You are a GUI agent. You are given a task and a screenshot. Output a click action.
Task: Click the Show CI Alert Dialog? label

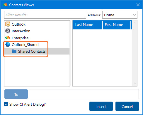(x=28, y=105)
